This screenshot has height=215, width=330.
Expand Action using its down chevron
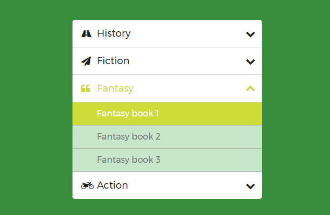tap(250, 186)
